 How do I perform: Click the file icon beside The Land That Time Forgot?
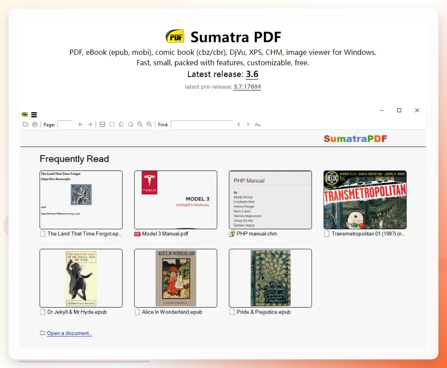(43, 234)
